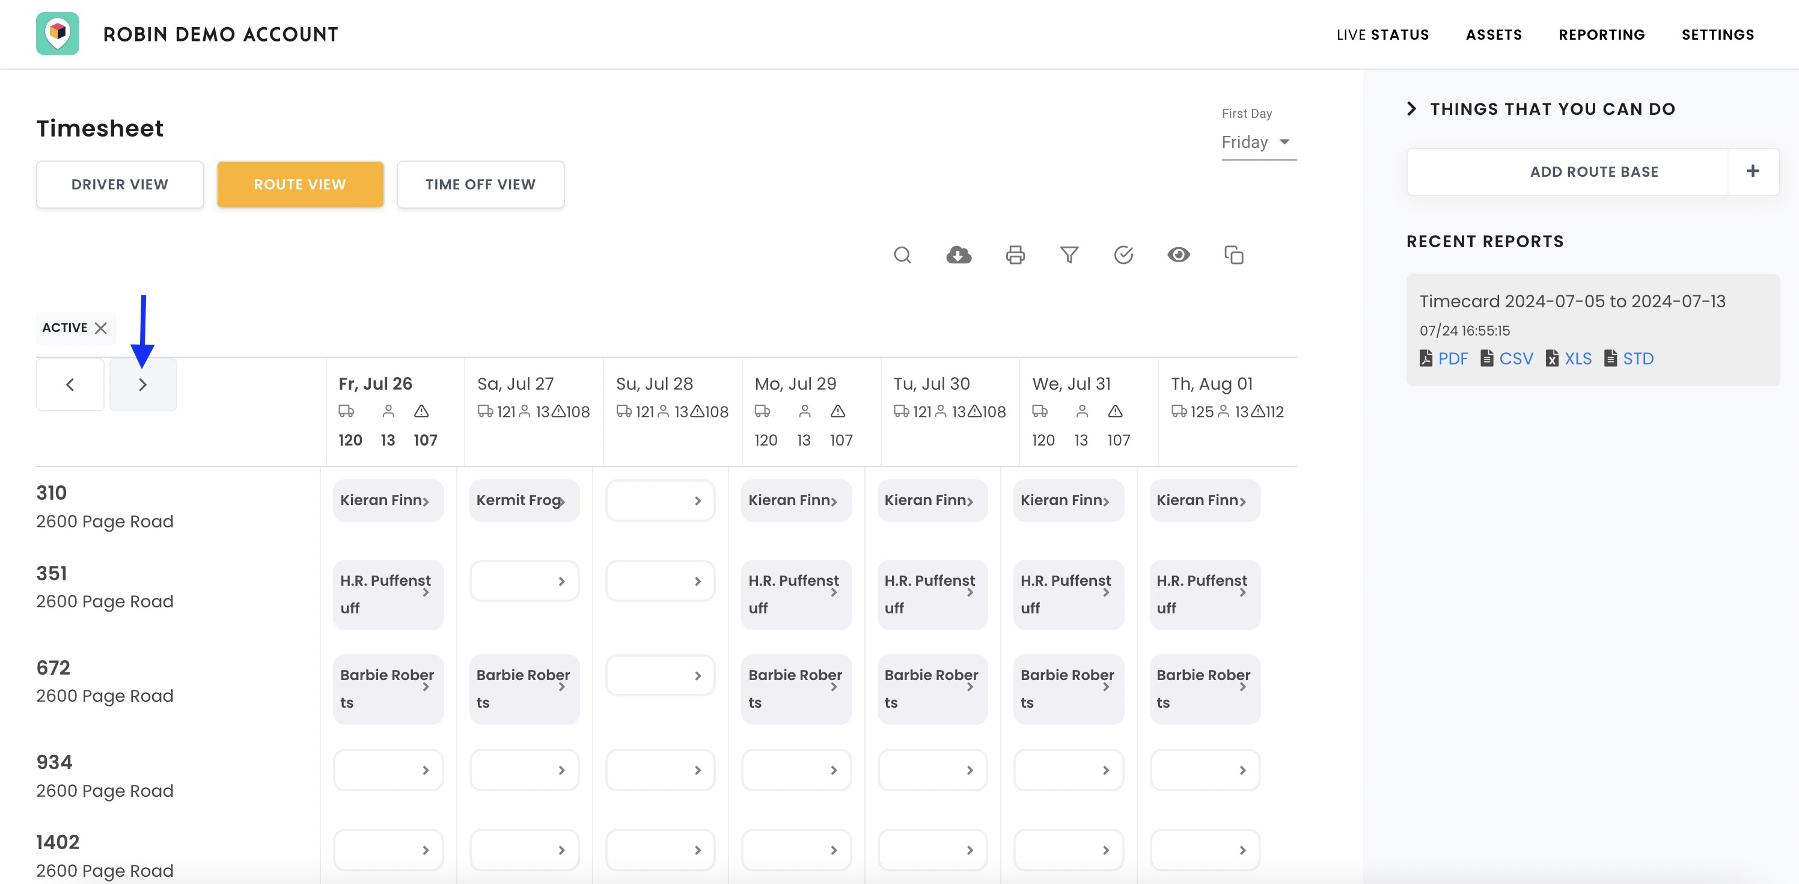This screenshot has height=884, width=1799.
Task: Download the STD report
Action: [x=1629, y=358]
